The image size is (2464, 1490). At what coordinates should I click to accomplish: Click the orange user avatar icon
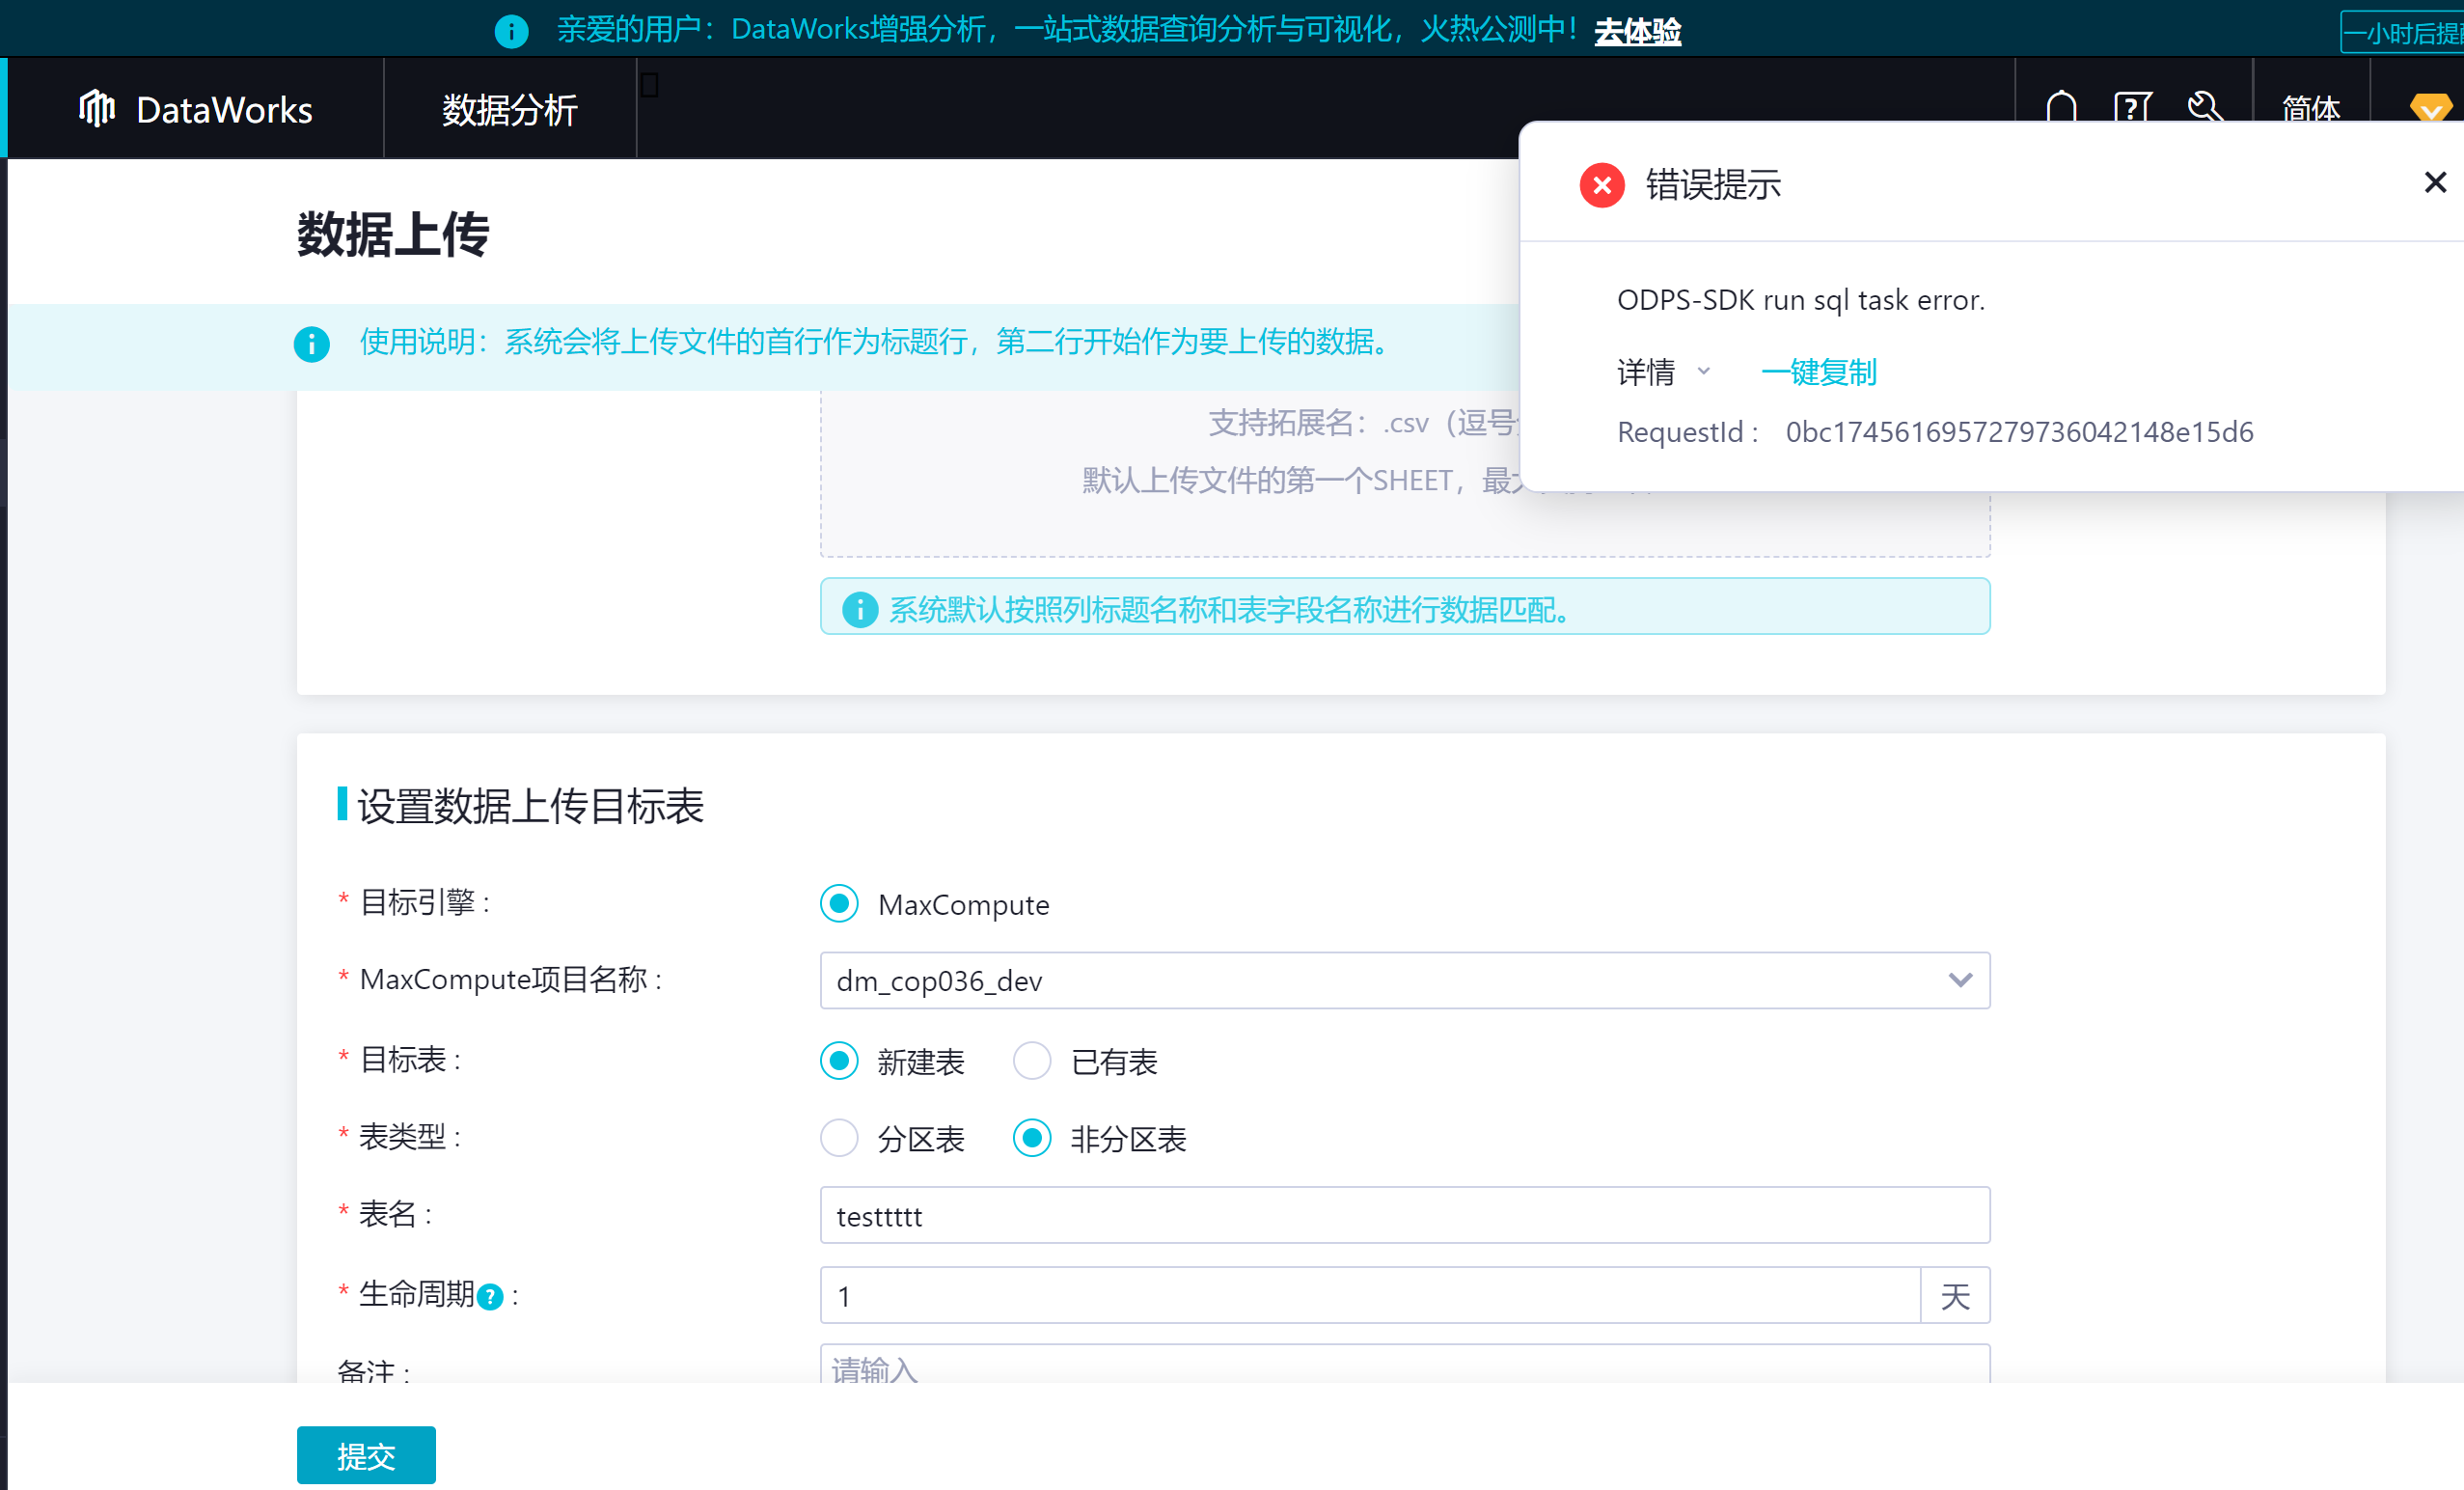point(2430,106)
